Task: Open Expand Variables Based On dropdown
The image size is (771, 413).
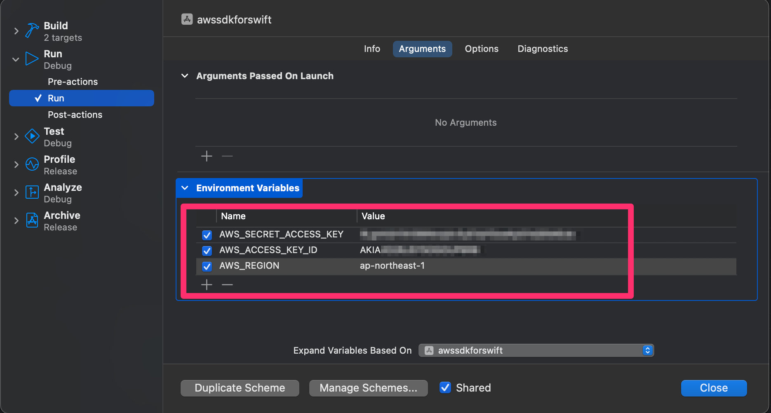Action: pyautogui.click(x=536, y=350)
